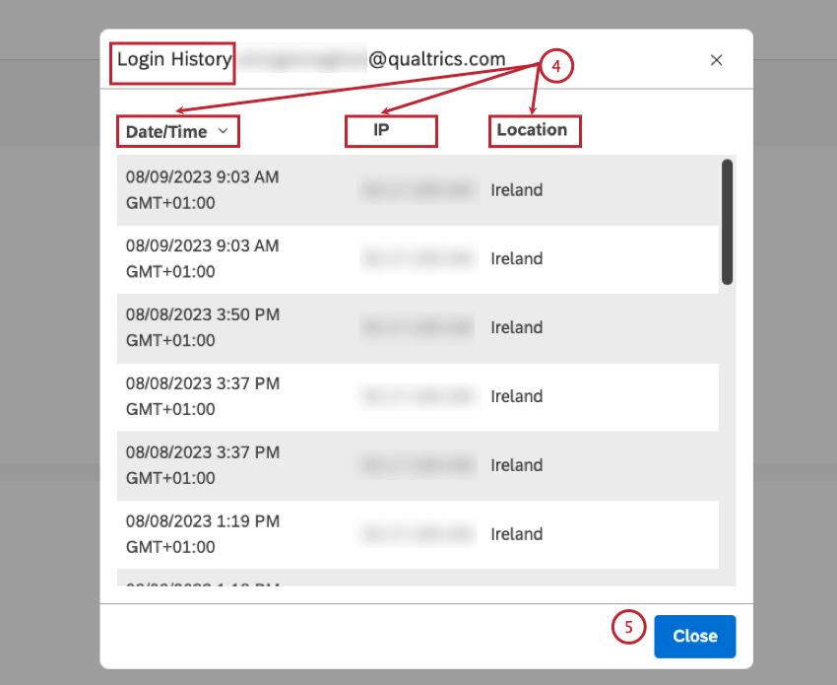Click the X icon to dismiss Login History
The width and height of the screenshot is (837, 685).
tap(717, 60)
